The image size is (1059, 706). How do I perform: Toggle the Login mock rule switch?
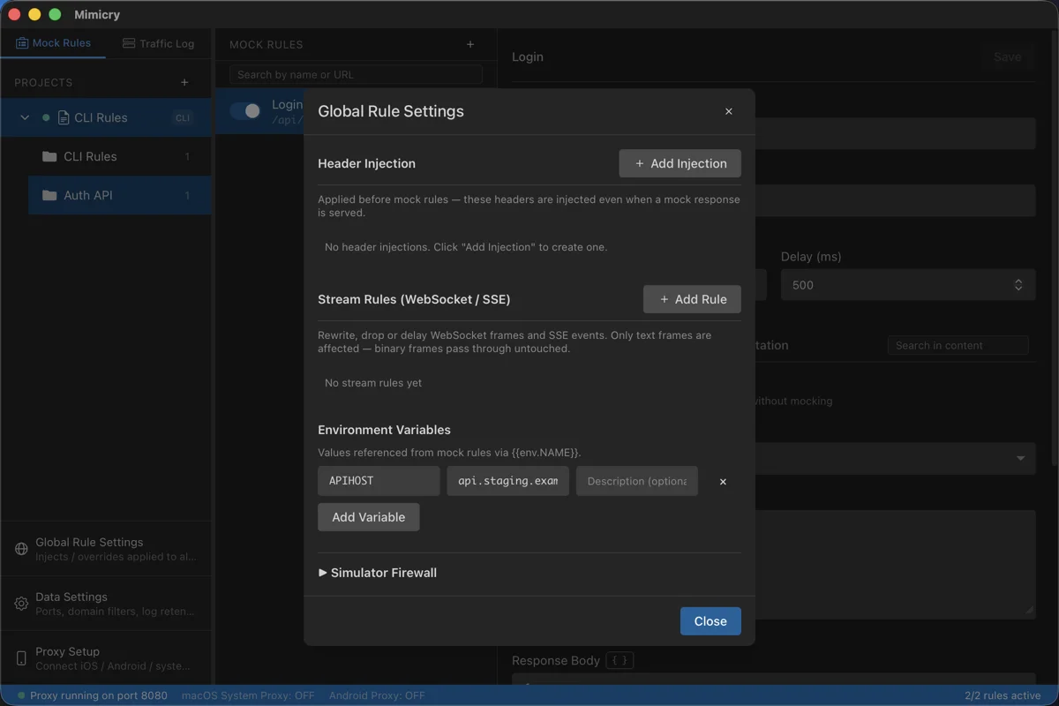click(x=245, y=110)
